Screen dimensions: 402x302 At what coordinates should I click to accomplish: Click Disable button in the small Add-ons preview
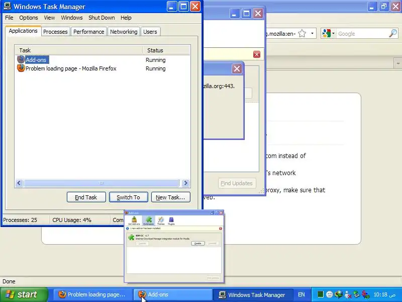click(x=197, y=243)
